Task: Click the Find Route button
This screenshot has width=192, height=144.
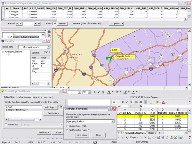Action: click(x=44, y=132)
